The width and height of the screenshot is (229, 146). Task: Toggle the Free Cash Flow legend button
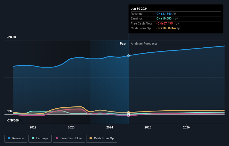pyautogui.click(x=69, y=138)
